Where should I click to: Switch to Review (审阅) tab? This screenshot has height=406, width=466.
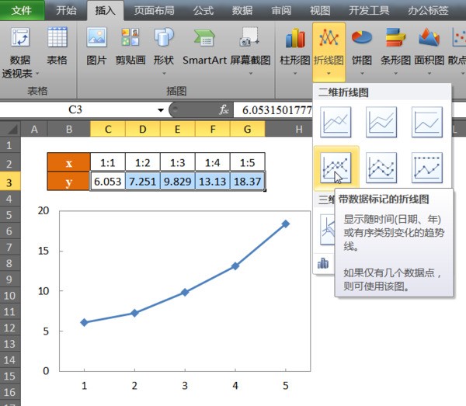281,10
